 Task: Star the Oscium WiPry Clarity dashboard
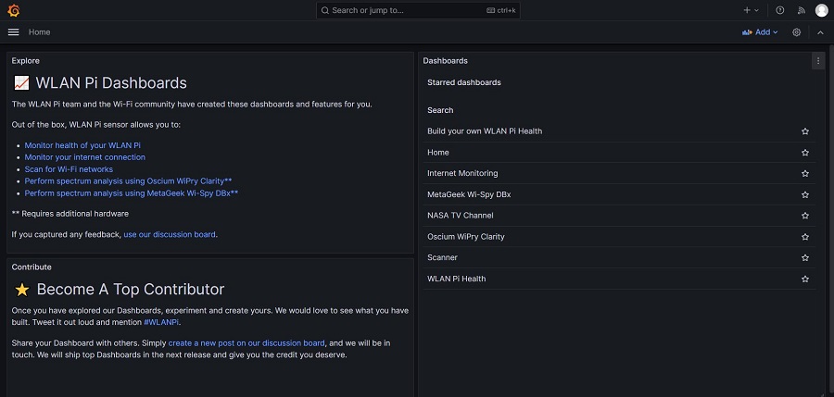coord(804,237)
